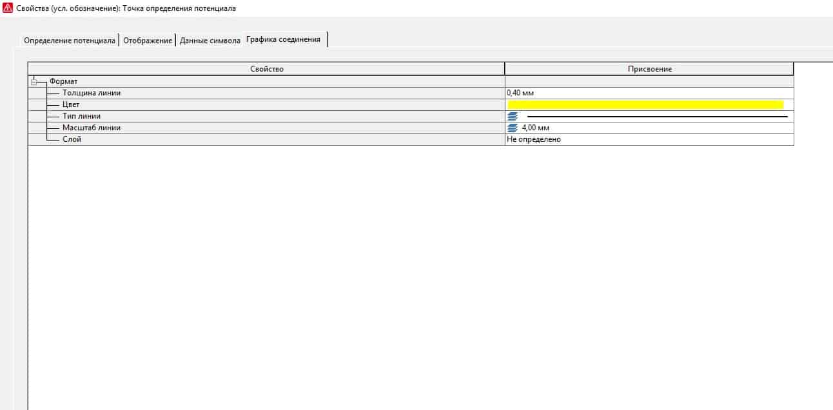
Task: Open the Данные символа tab
Action: pos(210,40)
